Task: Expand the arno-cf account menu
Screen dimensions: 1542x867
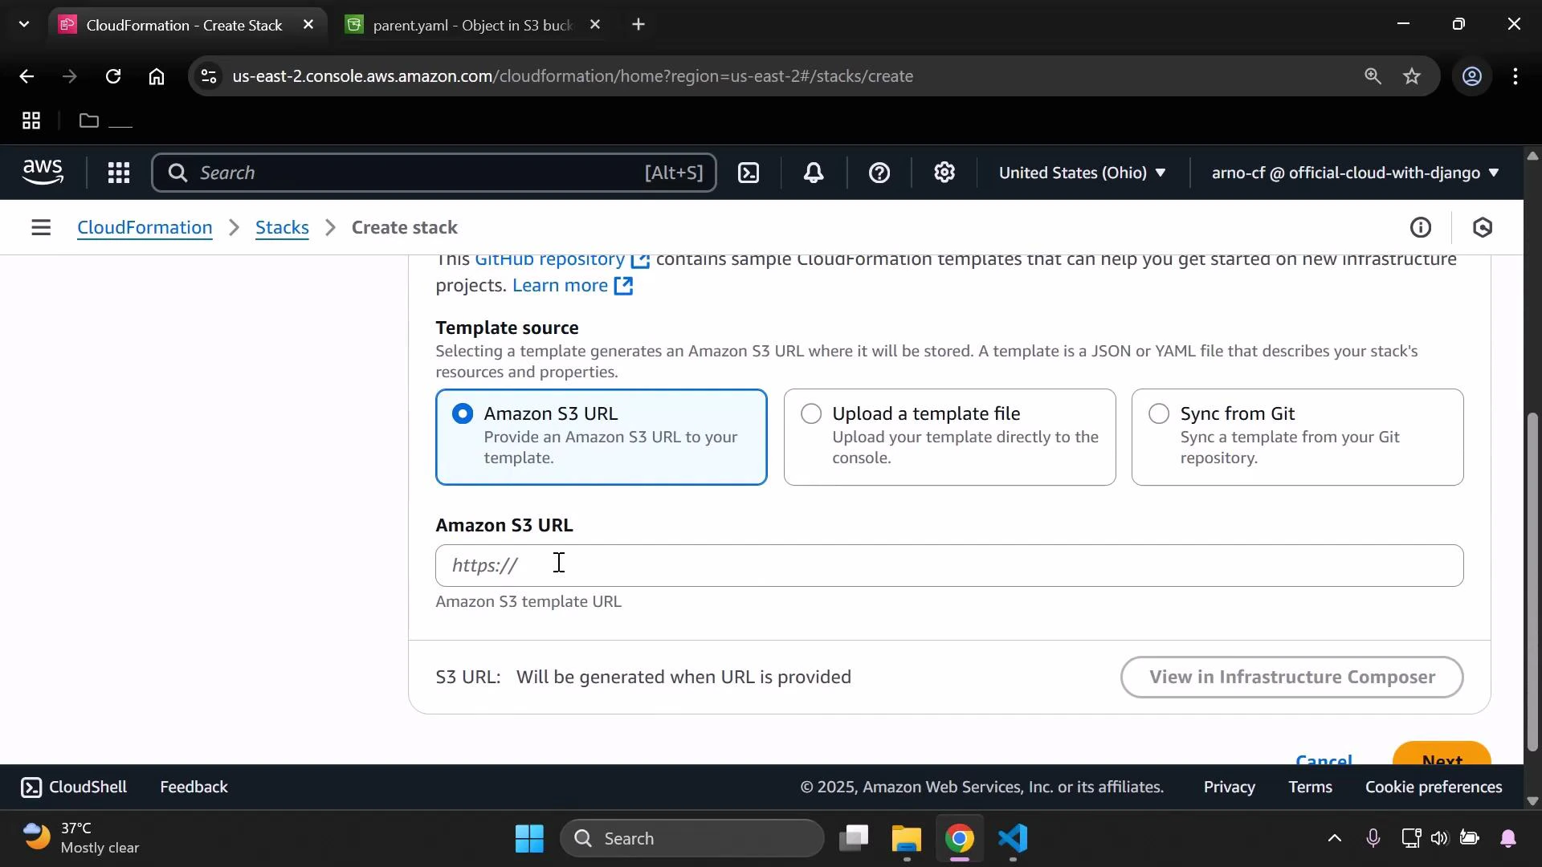Action: click(x=1352, y=173)
